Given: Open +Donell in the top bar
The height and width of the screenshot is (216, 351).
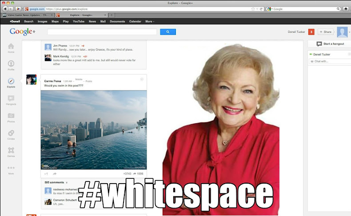Looking at the screenshot, I should [x=15, y=21].
